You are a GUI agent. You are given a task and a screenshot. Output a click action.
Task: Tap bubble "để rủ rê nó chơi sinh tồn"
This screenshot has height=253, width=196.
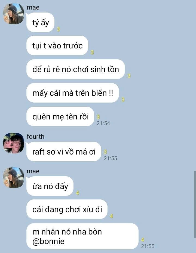tap(76, 69)
